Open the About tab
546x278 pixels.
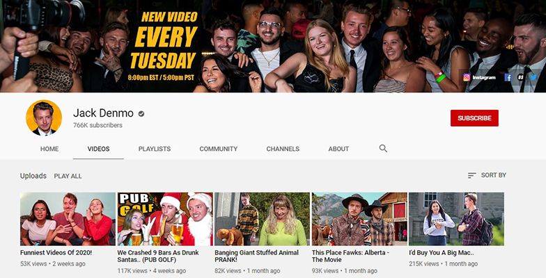338,149
